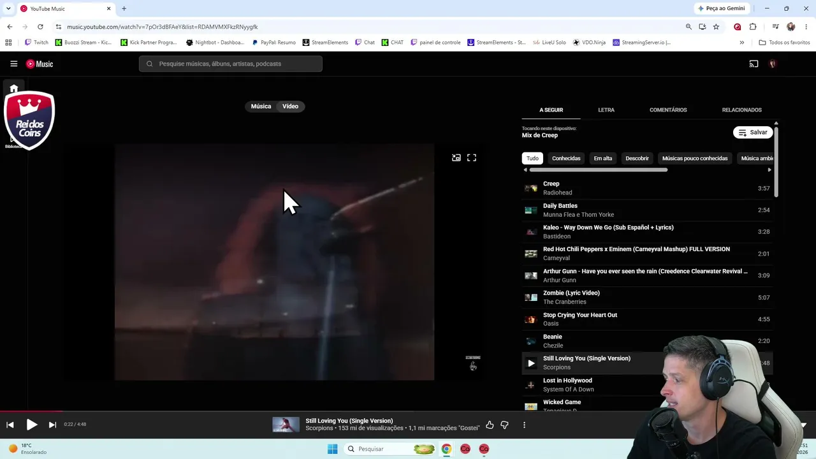The height and width of the screenshot is (459, 816).
Task: Open the red extension icon in Chrome toolbar
Action: point(738,27)
